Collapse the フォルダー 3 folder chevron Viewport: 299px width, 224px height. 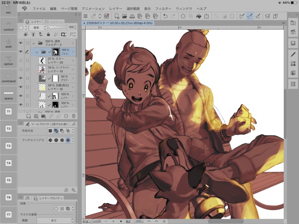pos(33,43)
